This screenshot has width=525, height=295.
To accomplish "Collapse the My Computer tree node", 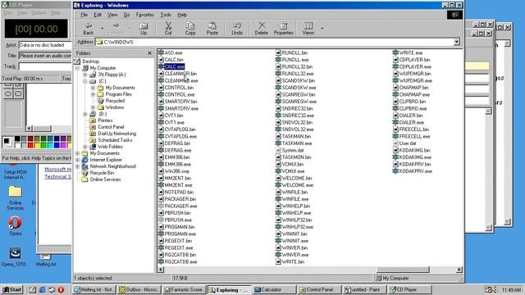I will click(x=77, y=68).
